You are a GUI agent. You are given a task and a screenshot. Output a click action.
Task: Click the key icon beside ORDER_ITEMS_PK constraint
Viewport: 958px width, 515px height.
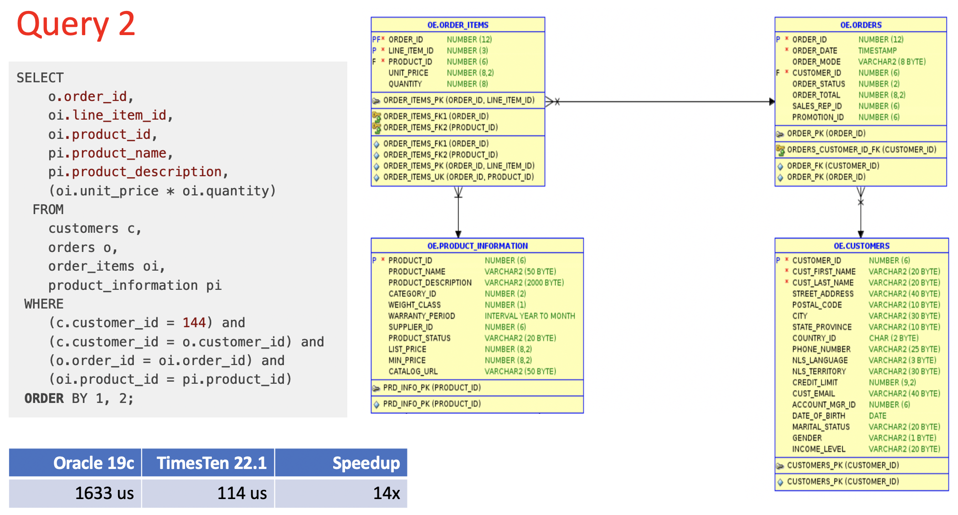pos(376,101)
